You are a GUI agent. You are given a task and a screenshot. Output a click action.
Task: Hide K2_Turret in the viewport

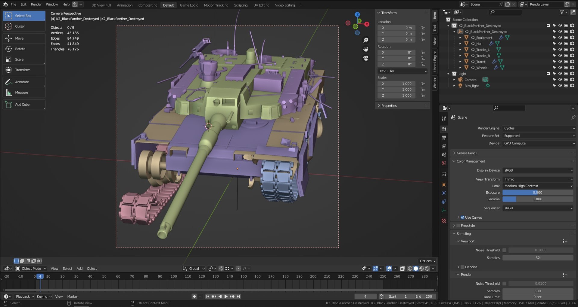point(560,62)
